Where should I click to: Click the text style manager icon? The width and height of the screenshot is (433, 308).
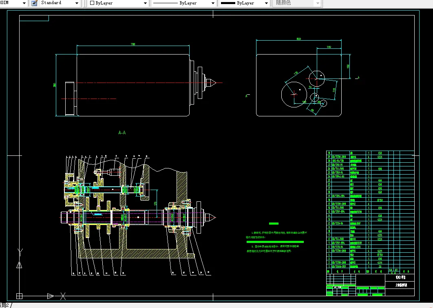pyautogui.click(x=34, y=3)
